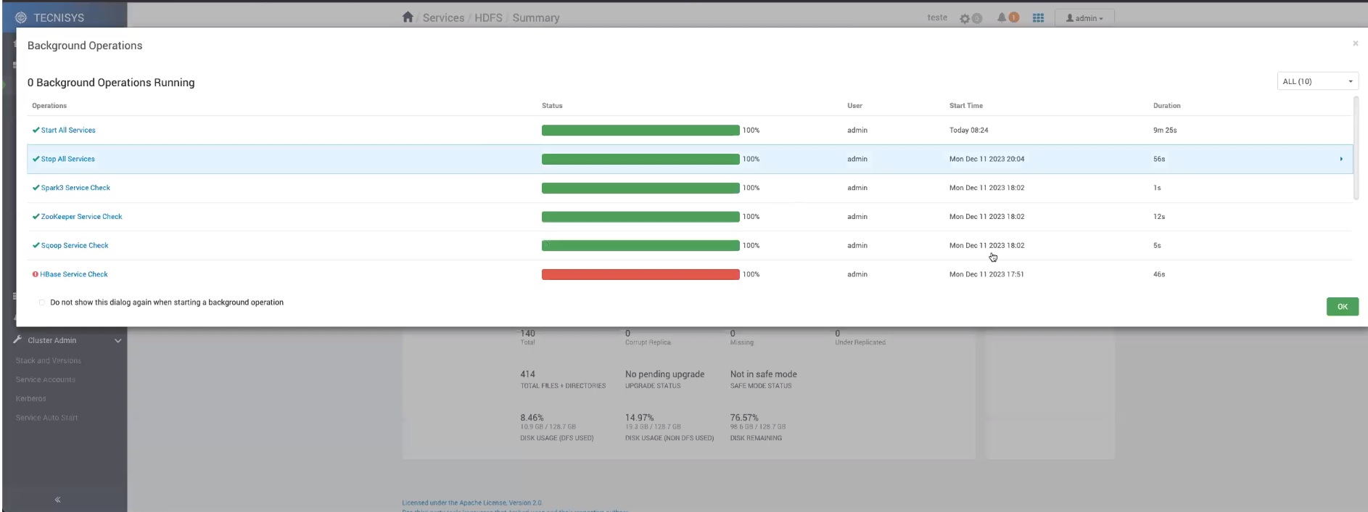This screenshot has height=512, width=1368.
Task: Follow the Apache License, Version 2.0 link
Action: (500, 503)
